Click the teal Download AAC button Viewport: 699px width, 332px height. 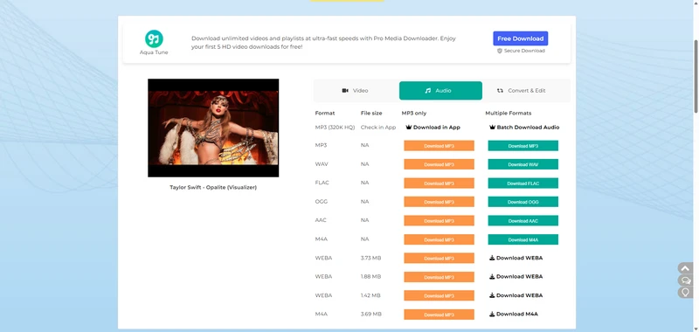(x=523, y=220)
